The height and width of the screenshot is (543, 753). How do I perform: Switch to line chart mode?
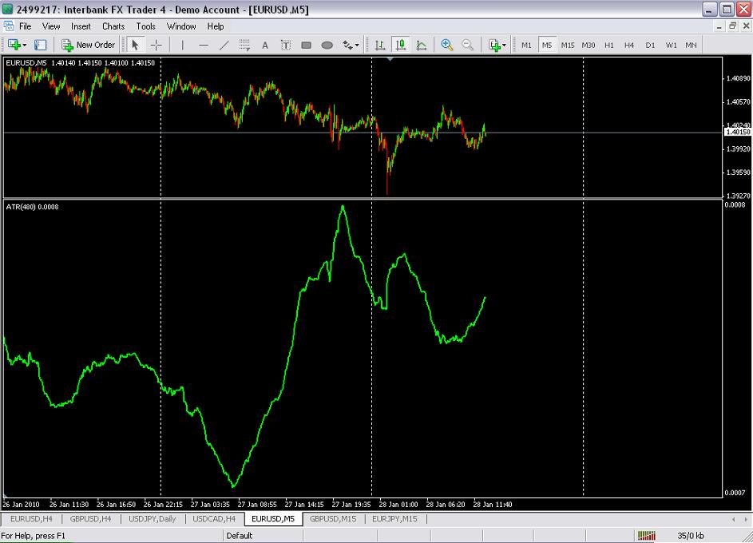pos(421,45)
